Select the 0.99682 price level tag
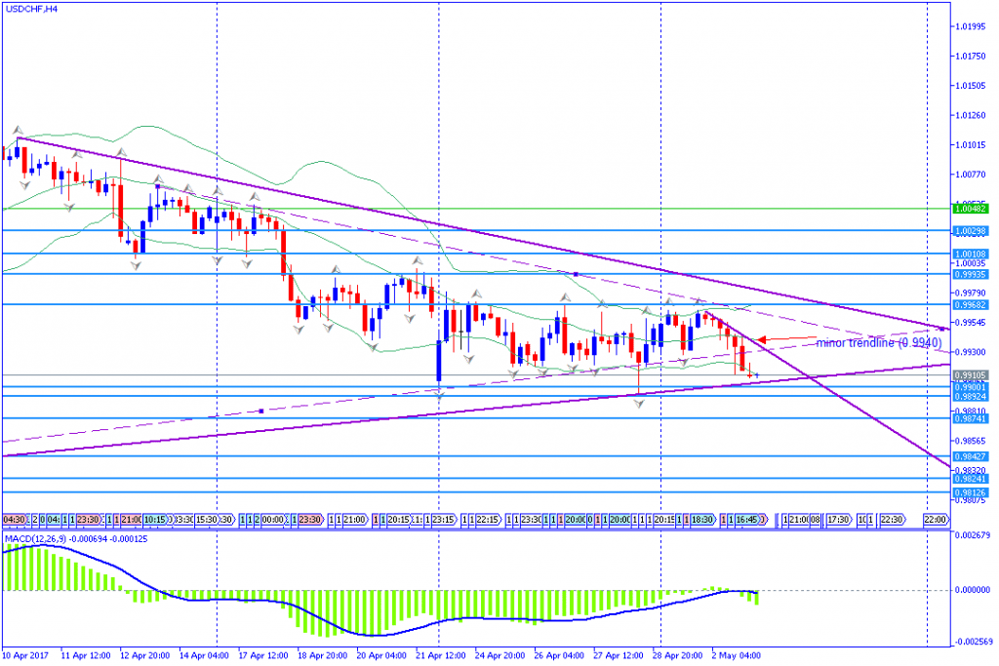Viewport: 999px width, 666px height. pyautogui.click(x=971, y=305)
